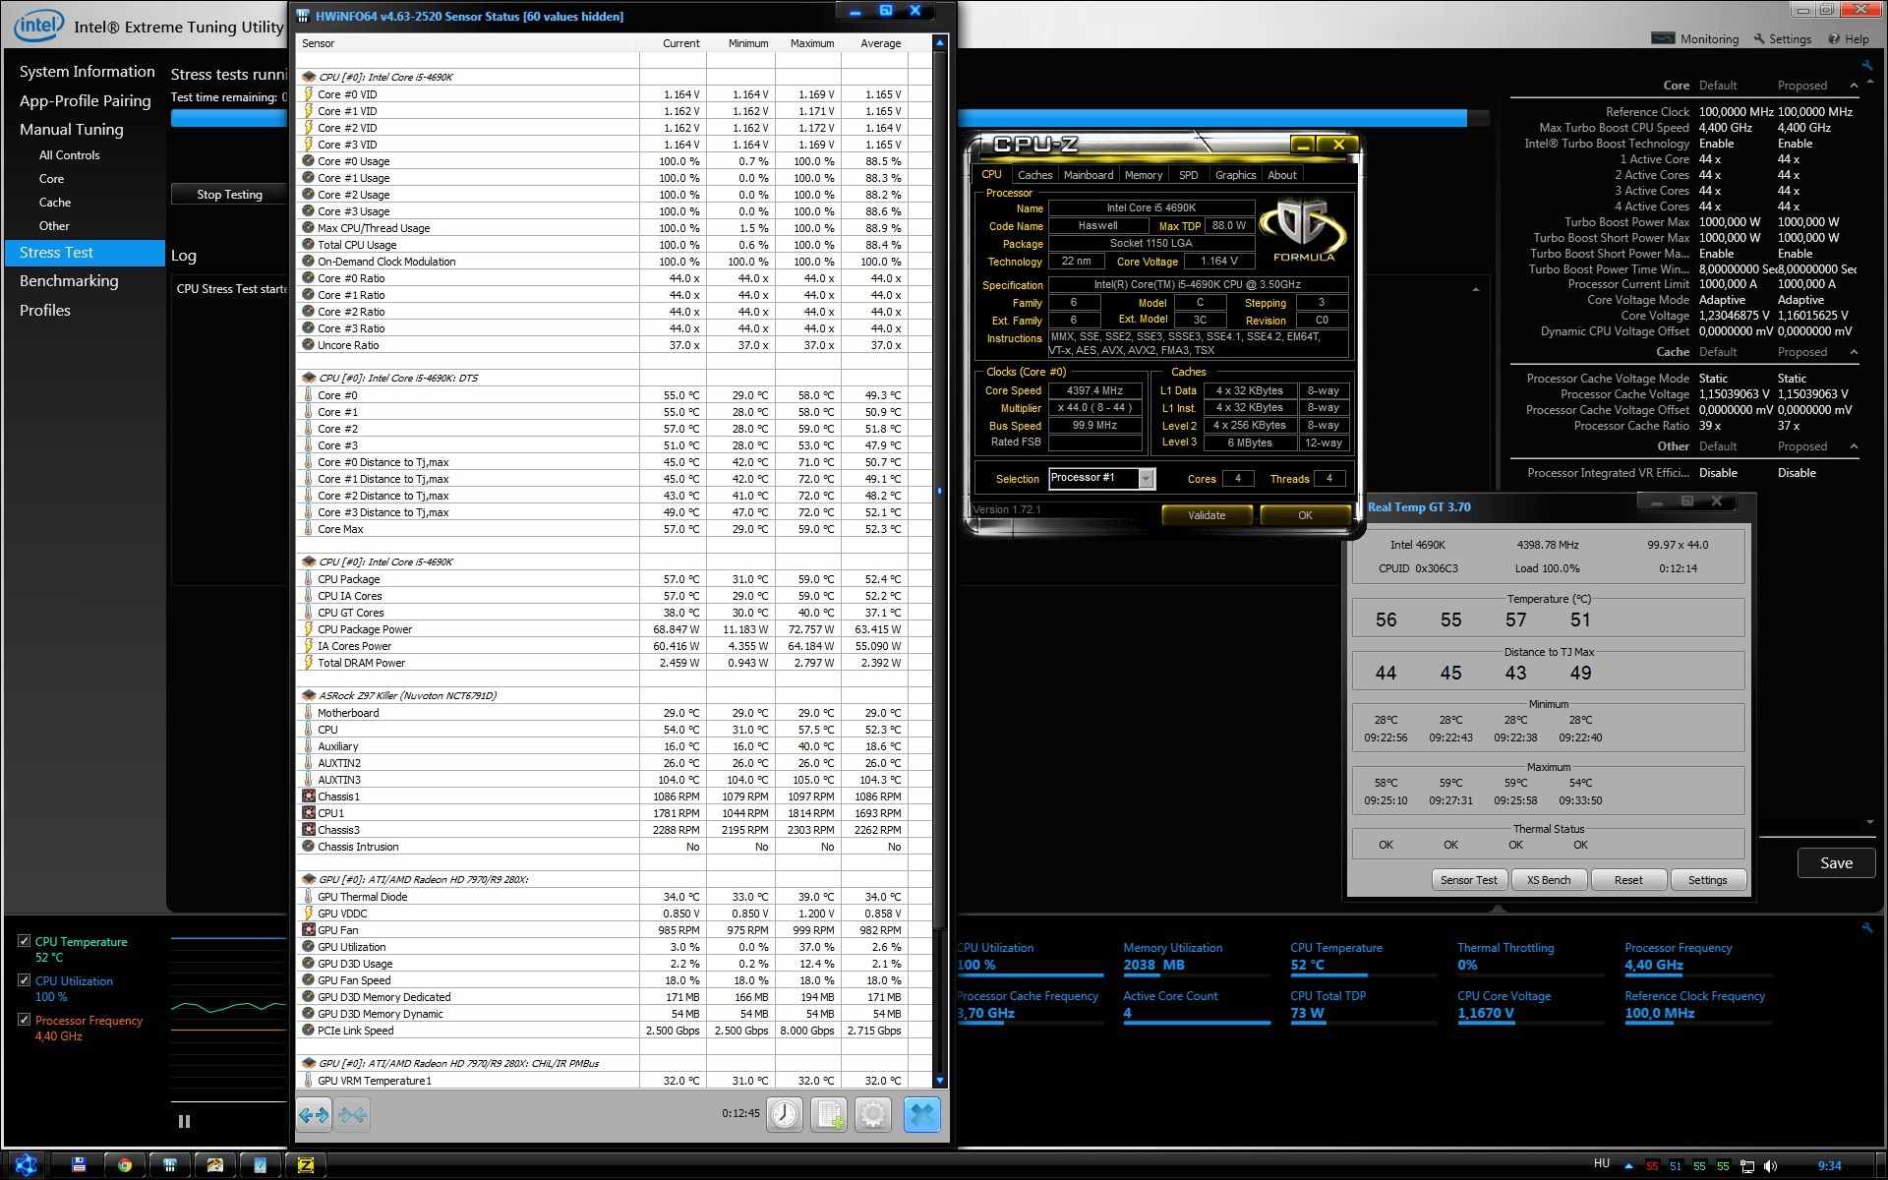Toggle Processor Frequency graph checkbox
1888x1180 pixels.
(x=24, y=1020)
